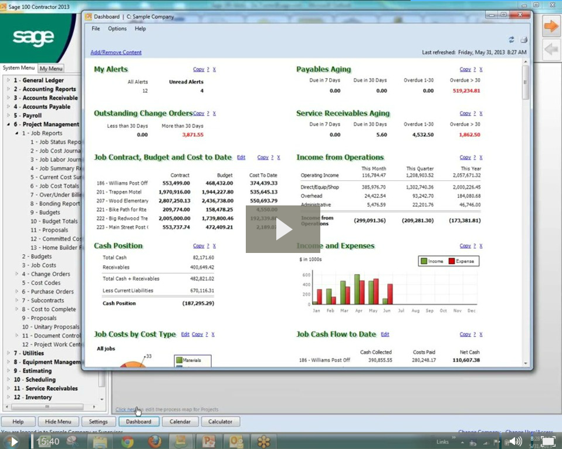This screenshot has width=562, height=449.
Task: Click the grey back arrow icon
Action: pyautogui.click(x=551, y=48)
